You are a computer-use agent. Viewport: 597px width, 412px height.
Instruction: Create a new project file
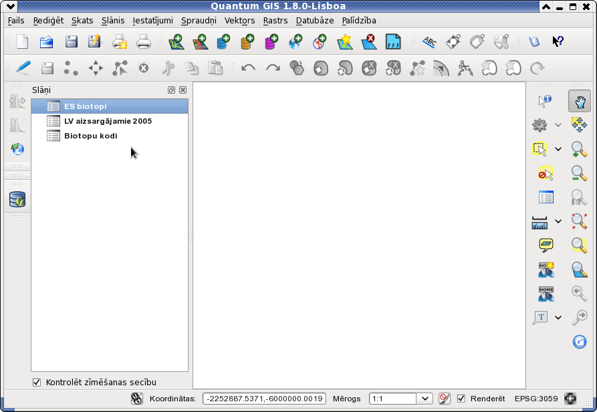coord(23,41)
